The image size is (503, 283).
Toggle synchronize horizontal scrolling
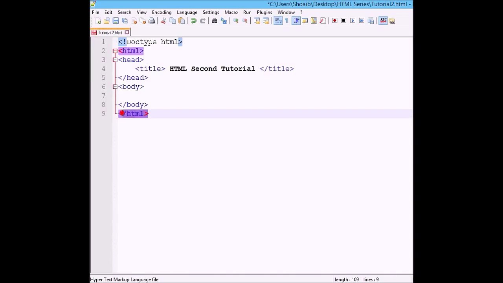click(x=266, y=21)
